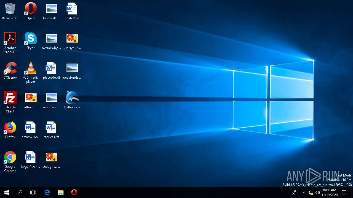The height and width of the screenshot is (198, 353).
Task: Select the overallwhy image file icon
Action: (52, 41)
